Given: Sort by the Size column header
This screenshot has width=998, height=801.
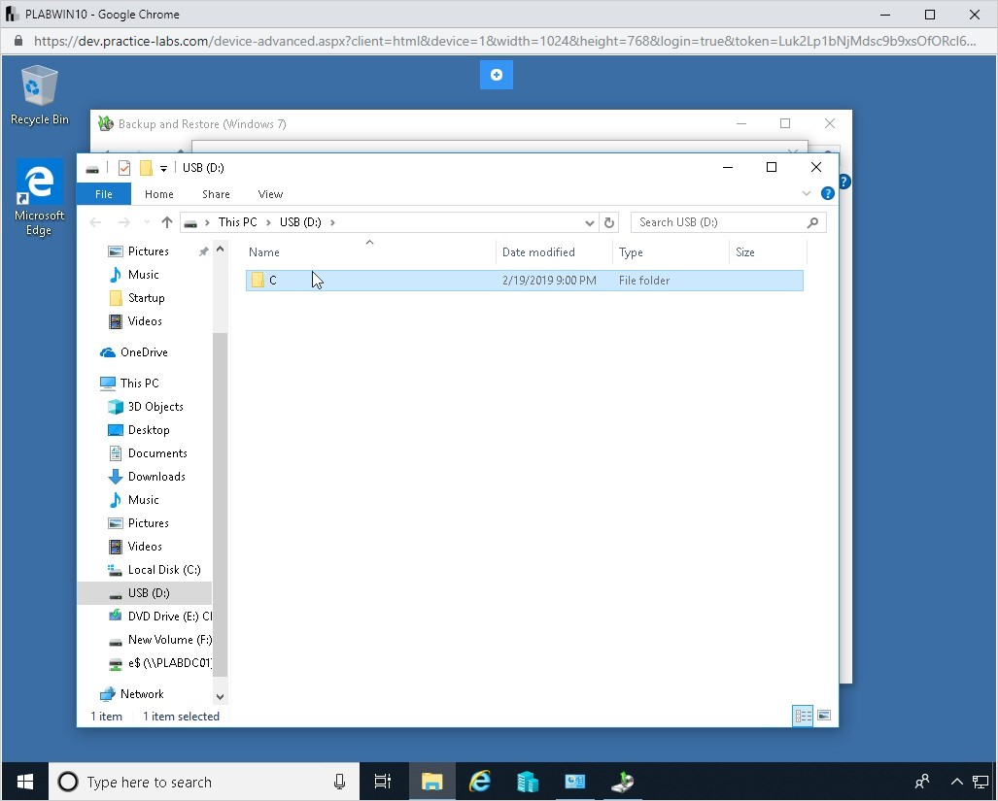Looking at the screenshot, I should (768, 251).
